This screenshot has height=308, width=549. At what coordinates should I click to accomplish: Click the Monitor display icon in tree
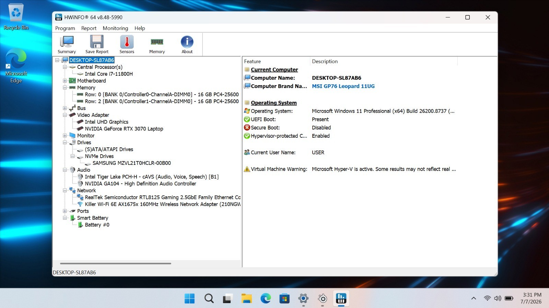[x=72, y=136]
